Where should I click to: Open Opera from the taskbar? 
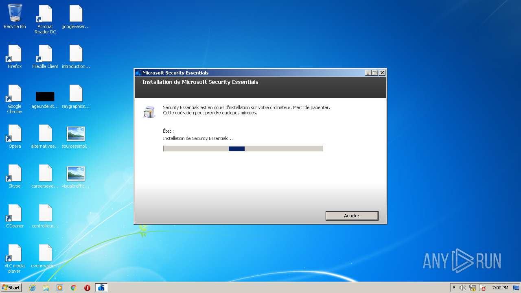(x=87, y=288)
